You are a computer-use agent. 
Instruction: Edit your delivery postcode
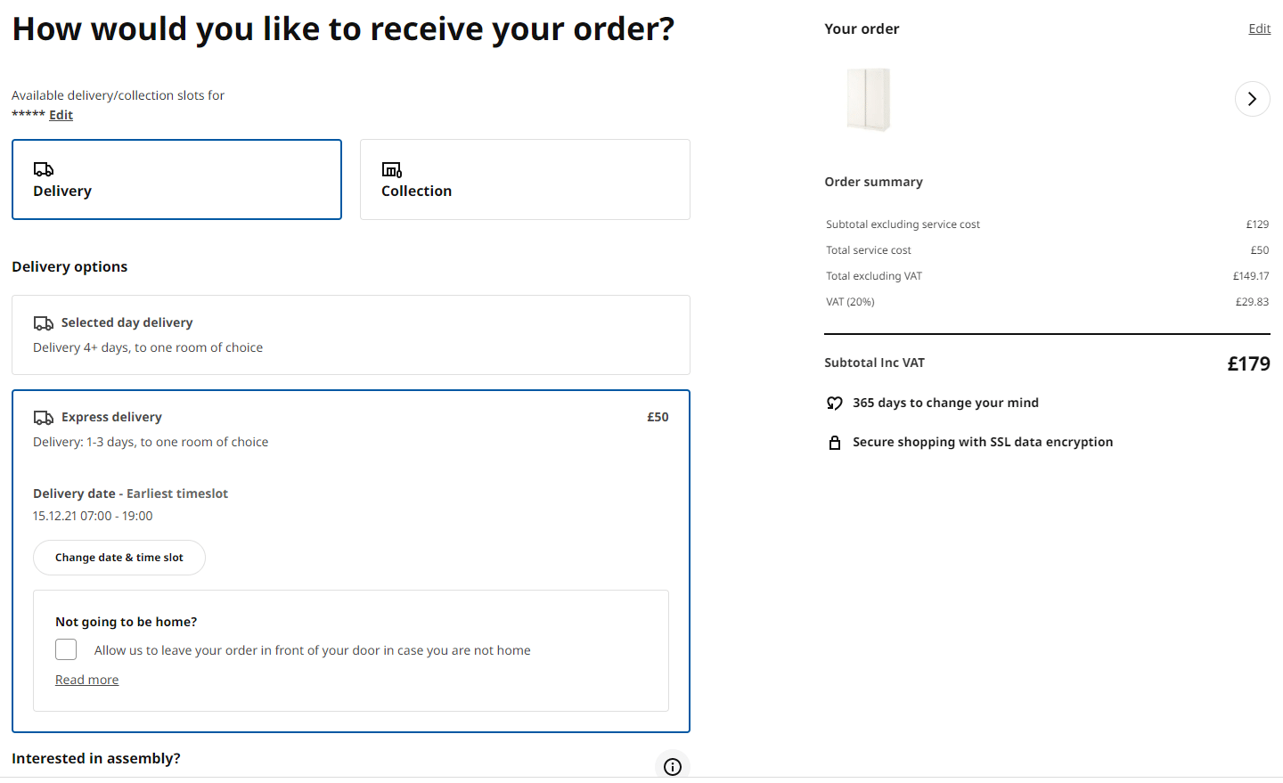tap(61, 114)
